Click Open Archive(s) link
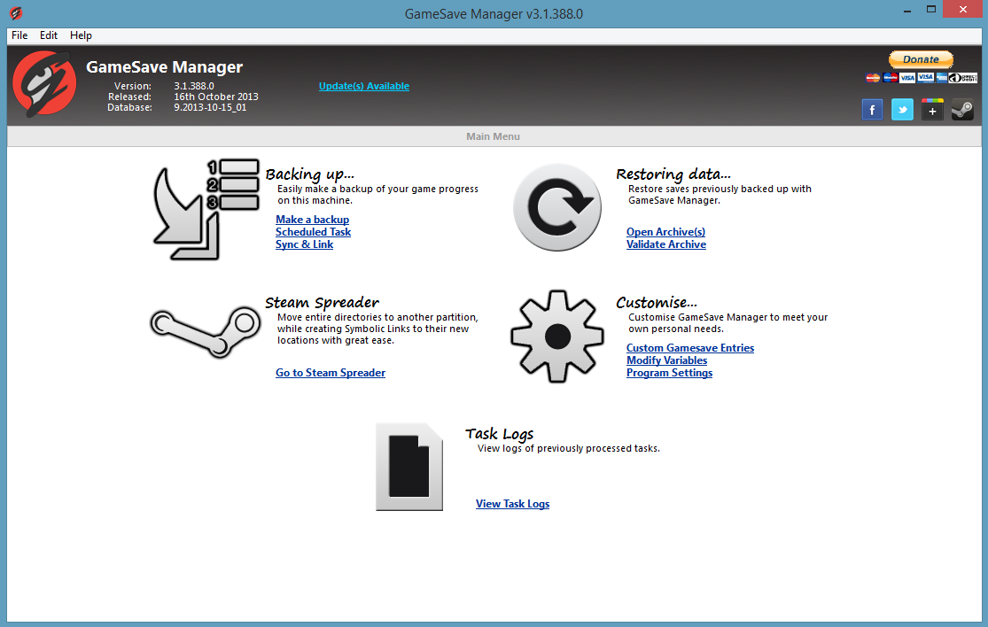988x627 pixels. tap(665, 232)
